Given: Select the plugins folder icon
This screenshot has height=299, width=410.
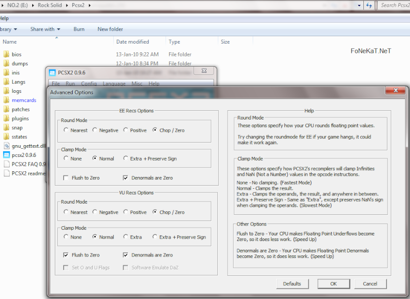Looking at the screenshot, I should 7,118.
